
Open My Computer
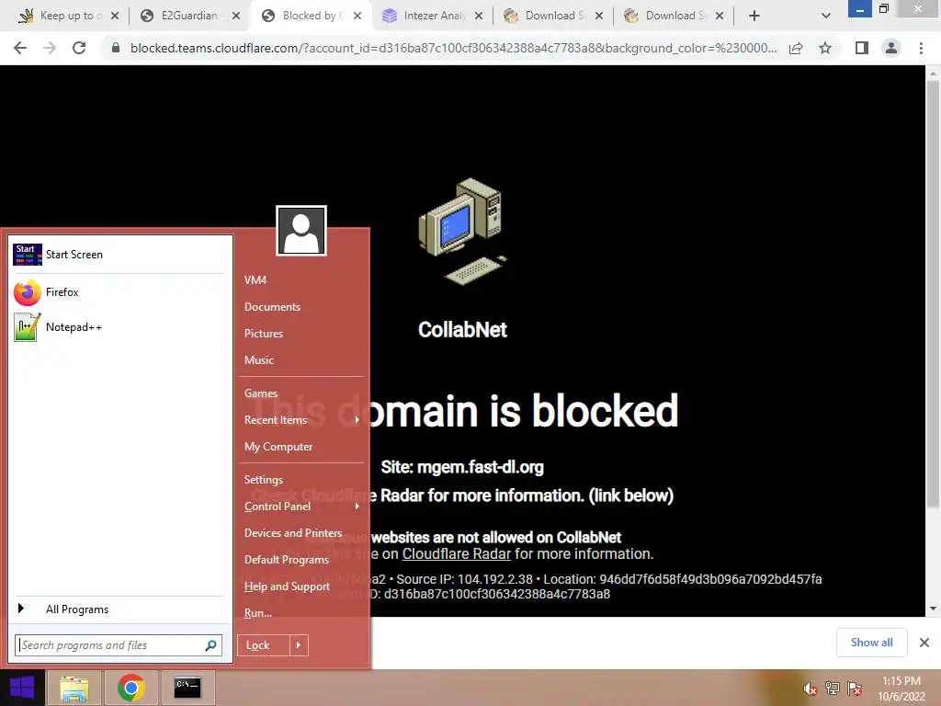pyautogui.click(x=278, y=447)
